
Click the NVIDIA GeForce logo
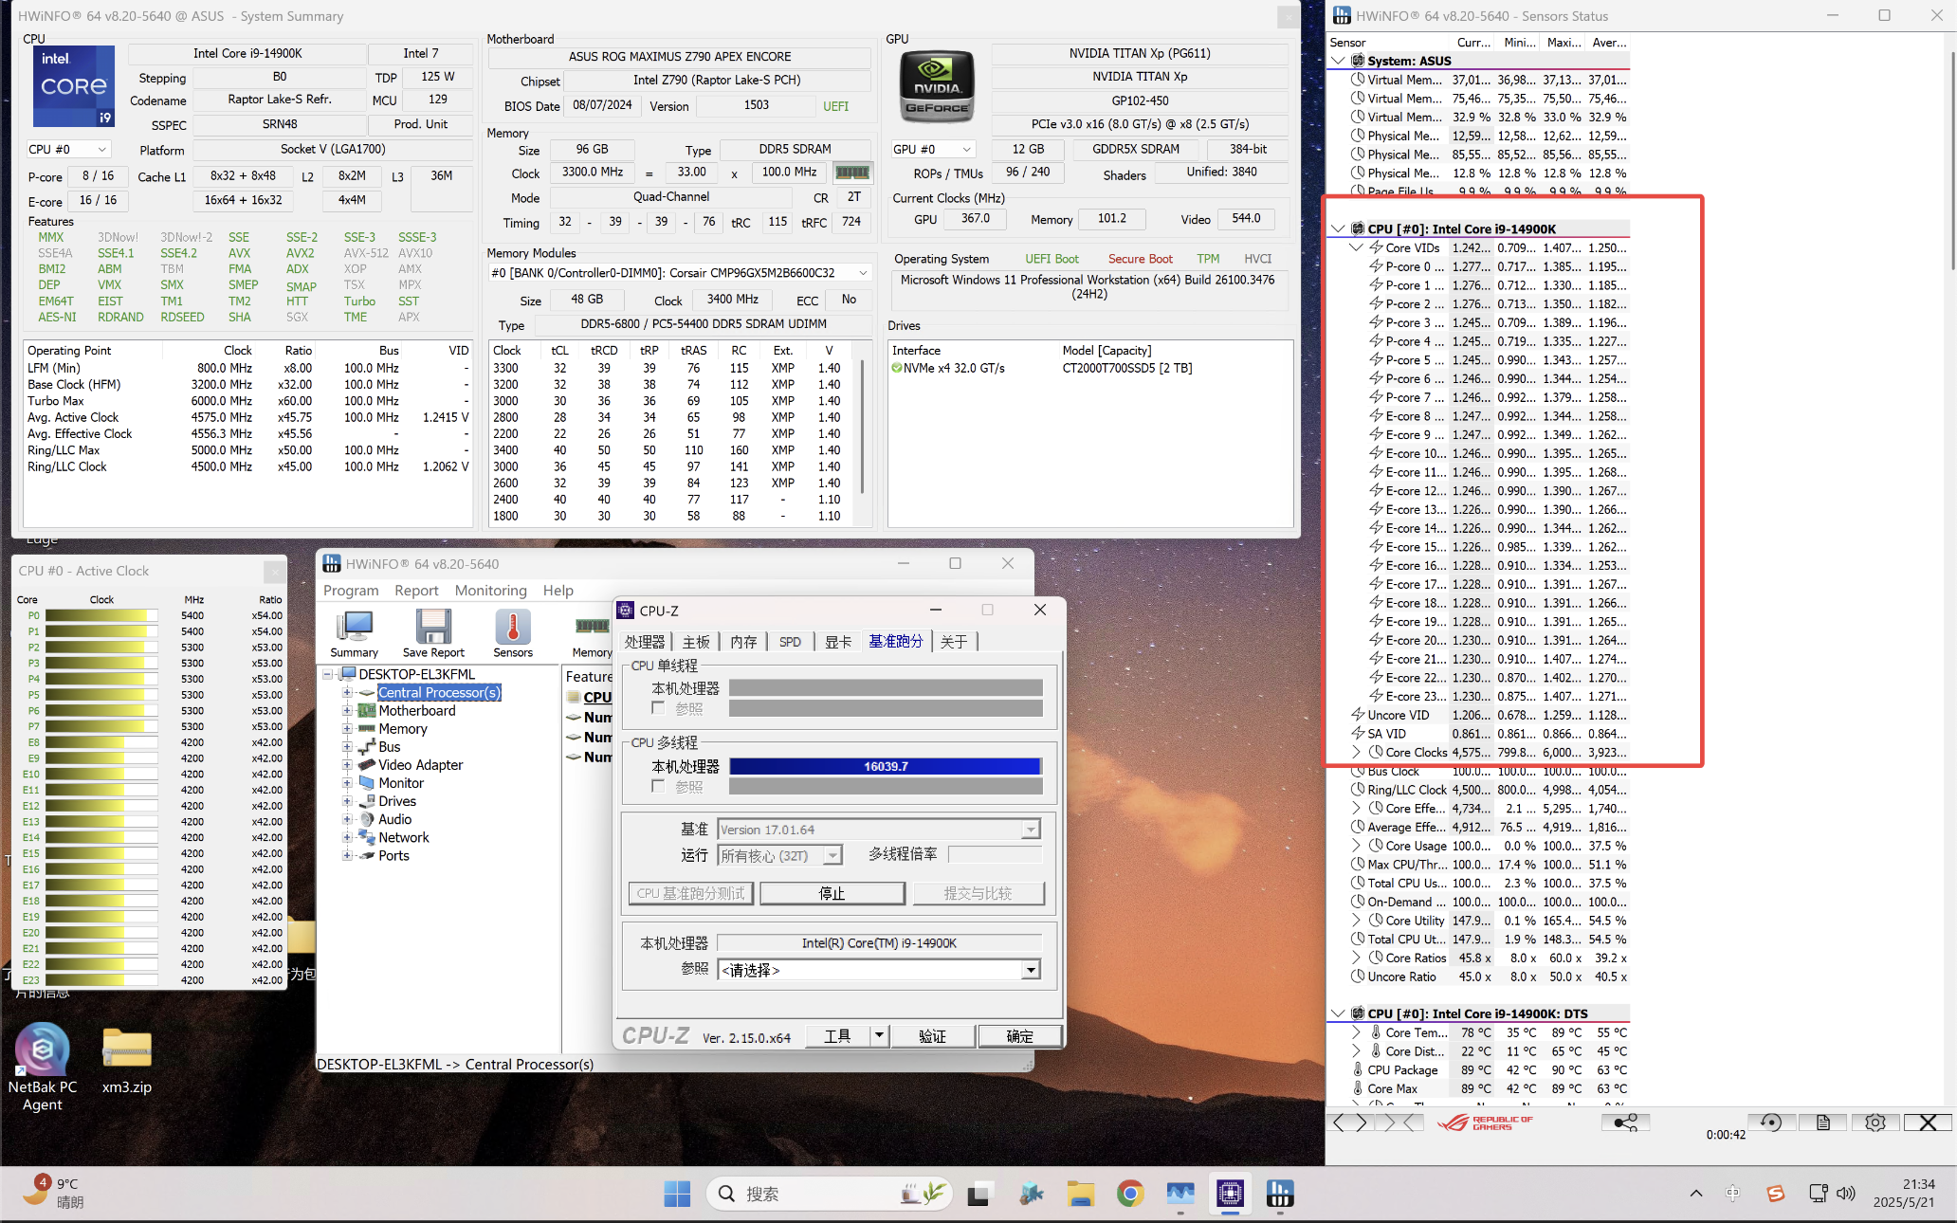pyautogui.click(x=937, y=86)
